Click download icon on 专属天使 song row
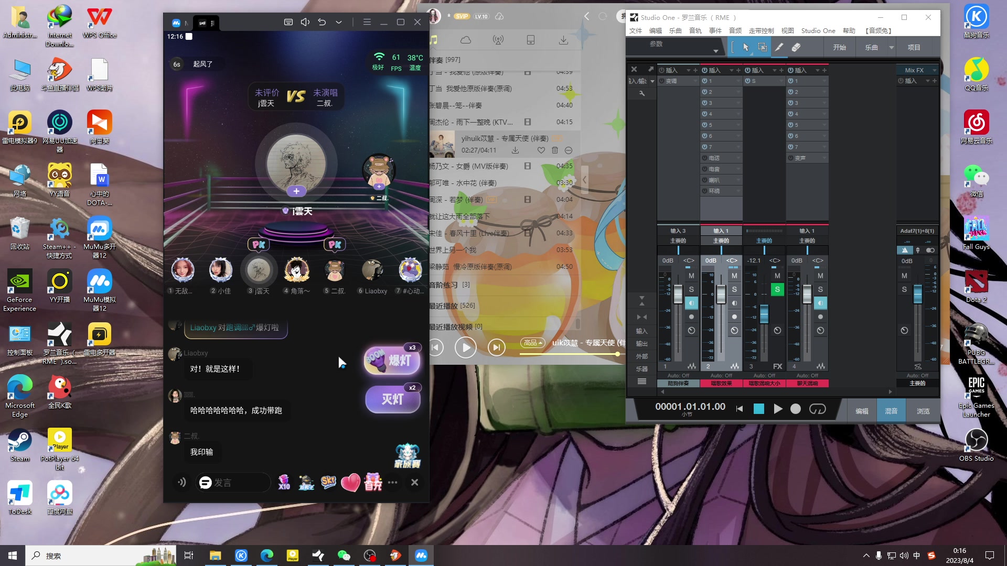Viewport: 1007px width, 566px height. click(516, 150)
